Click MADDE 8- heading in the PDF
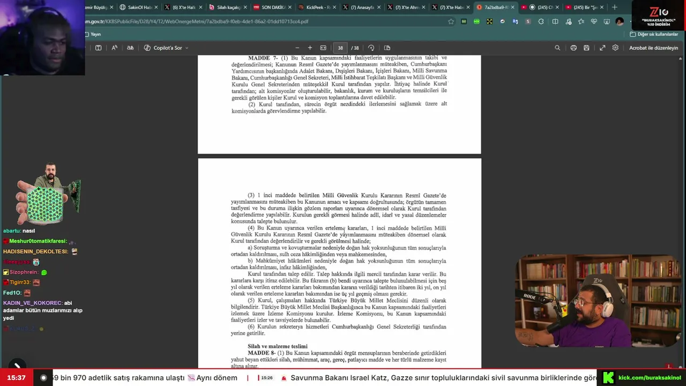The image size is (686, 386). 261,353
